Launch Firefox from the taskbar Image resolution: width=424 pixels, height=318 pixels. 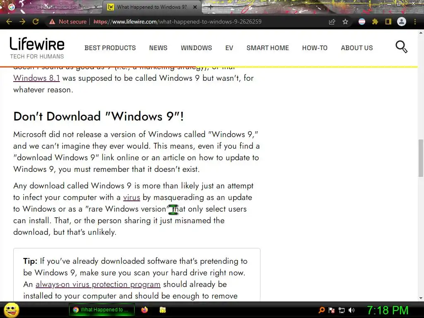click(x=145, y=310)
